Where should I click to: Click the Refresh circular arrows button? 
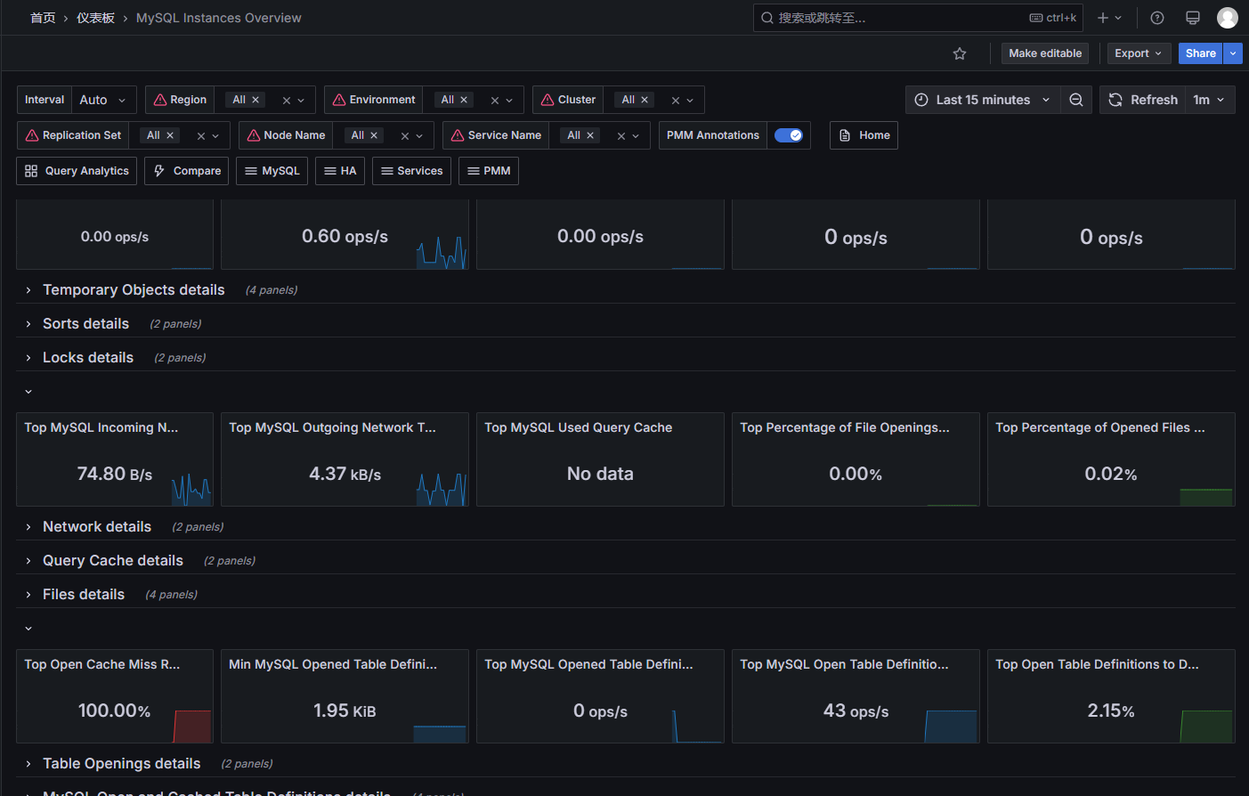click(1143, 100)
